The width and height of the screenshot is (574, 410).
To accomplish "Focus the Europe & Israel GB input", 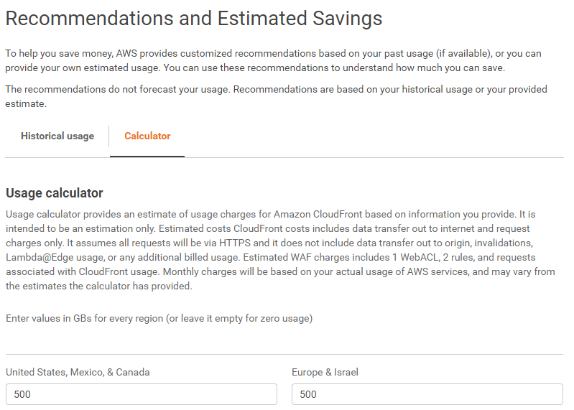I will pyautogui.click(x=427, y=394).
